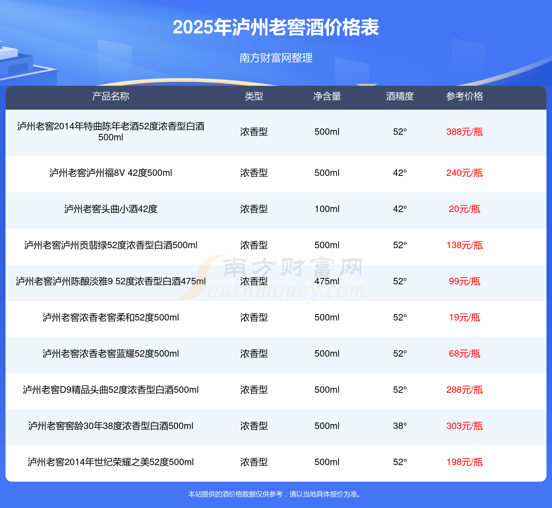This screenshot has height=508, width=552.
Task: Select 浓香型 in the 头曲小酒 row
Action: click(x=254, y=209)
